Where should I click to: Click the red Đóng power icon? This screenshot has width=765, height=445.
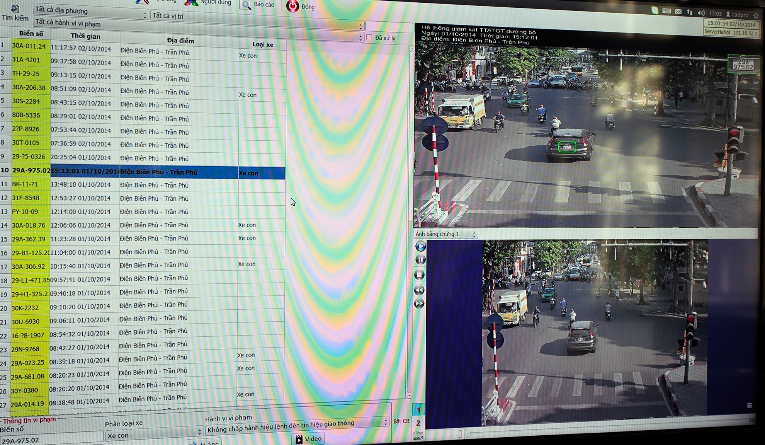pos(292,6)
